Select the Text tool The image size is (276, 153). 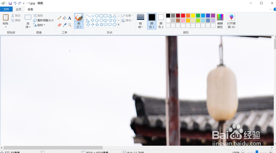coord(70,18)
